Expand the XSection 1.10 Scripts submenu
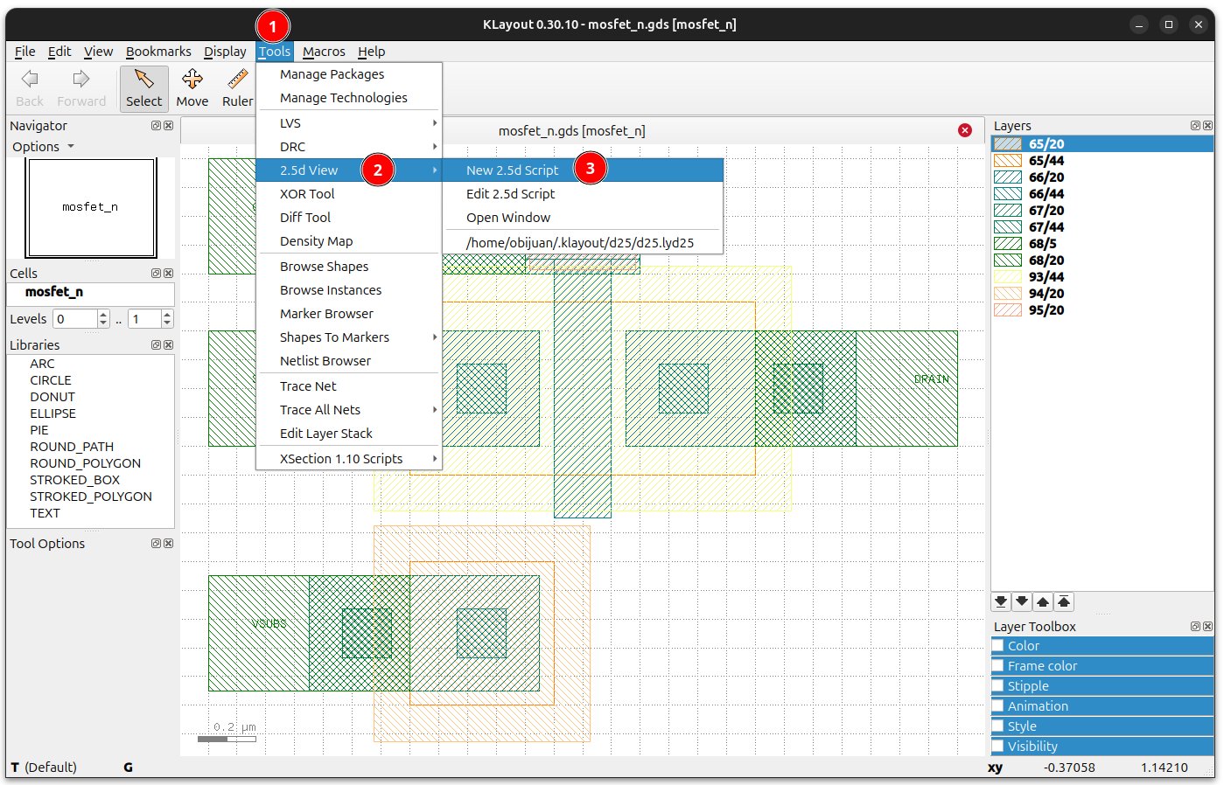 pos(349,459)
